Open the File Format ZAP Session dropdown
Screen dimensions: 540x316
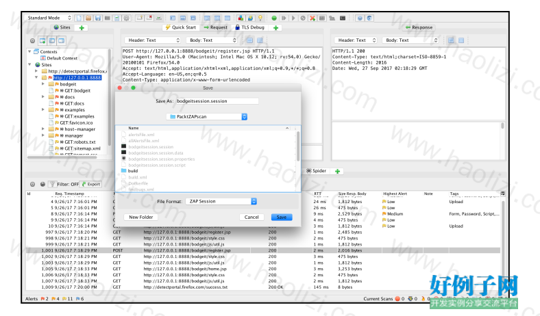click(x=221, y=202)
